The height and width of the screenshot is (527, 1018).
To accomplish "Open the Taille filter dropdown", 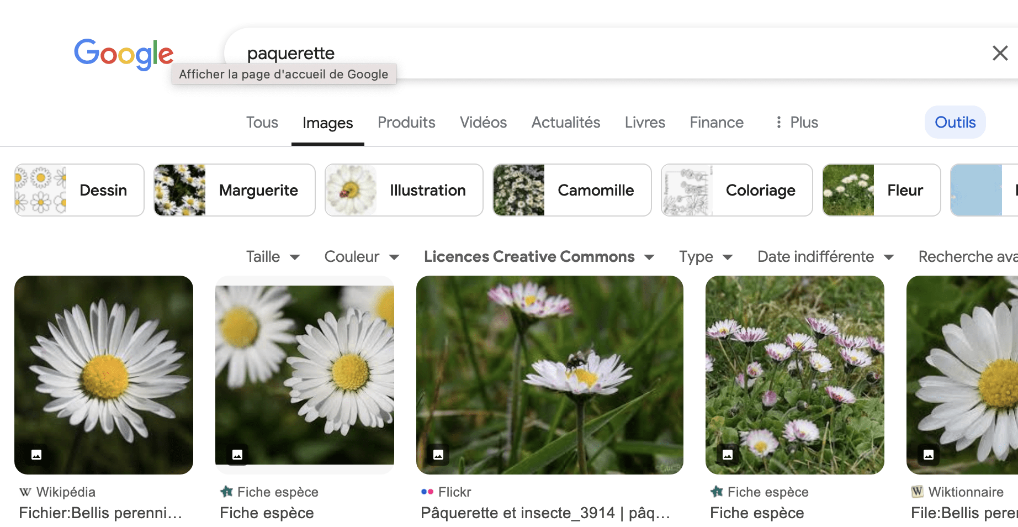I will click(x=273, y=257).
